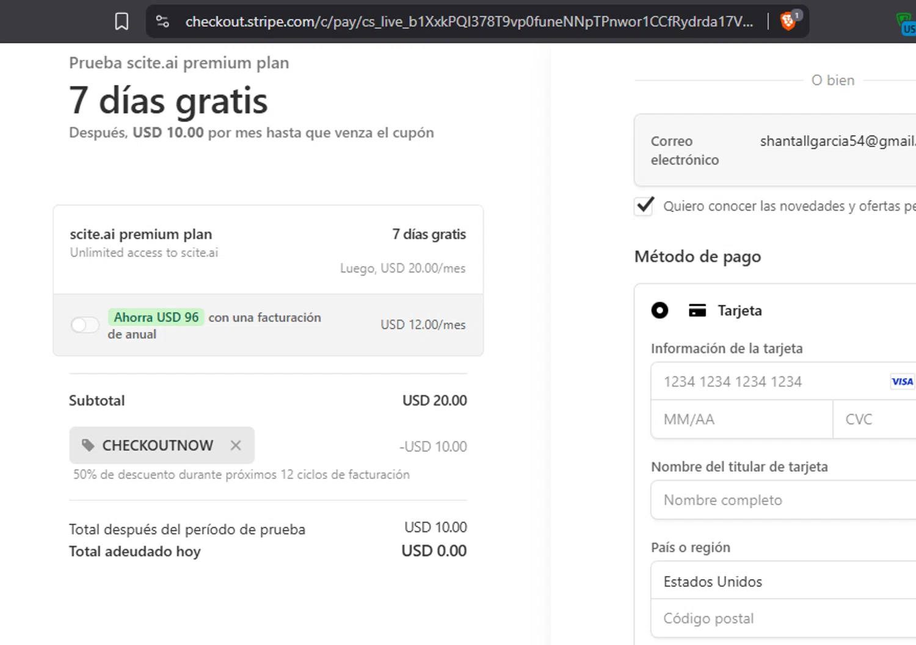Click Total adeudado hoy USD 0.00 amount
The image size is (916, 645).
pyautogui.click(x=434, y=551)
